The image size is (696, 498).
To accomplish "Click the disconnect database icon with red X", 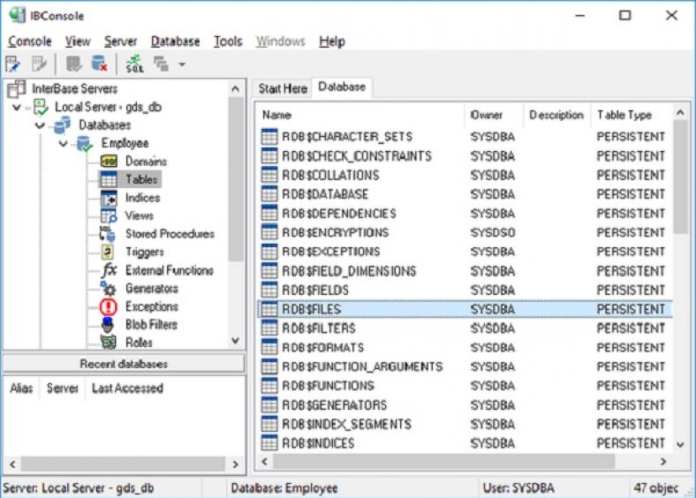I will point(100,64).
